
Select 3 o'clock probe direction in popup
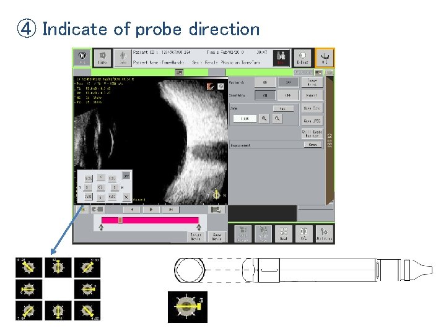pyautogui.click(x=115, y=187)
